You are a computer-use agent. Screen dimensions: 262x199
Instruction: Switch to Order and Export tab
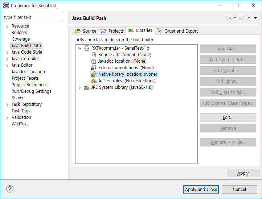coord(177,31)
